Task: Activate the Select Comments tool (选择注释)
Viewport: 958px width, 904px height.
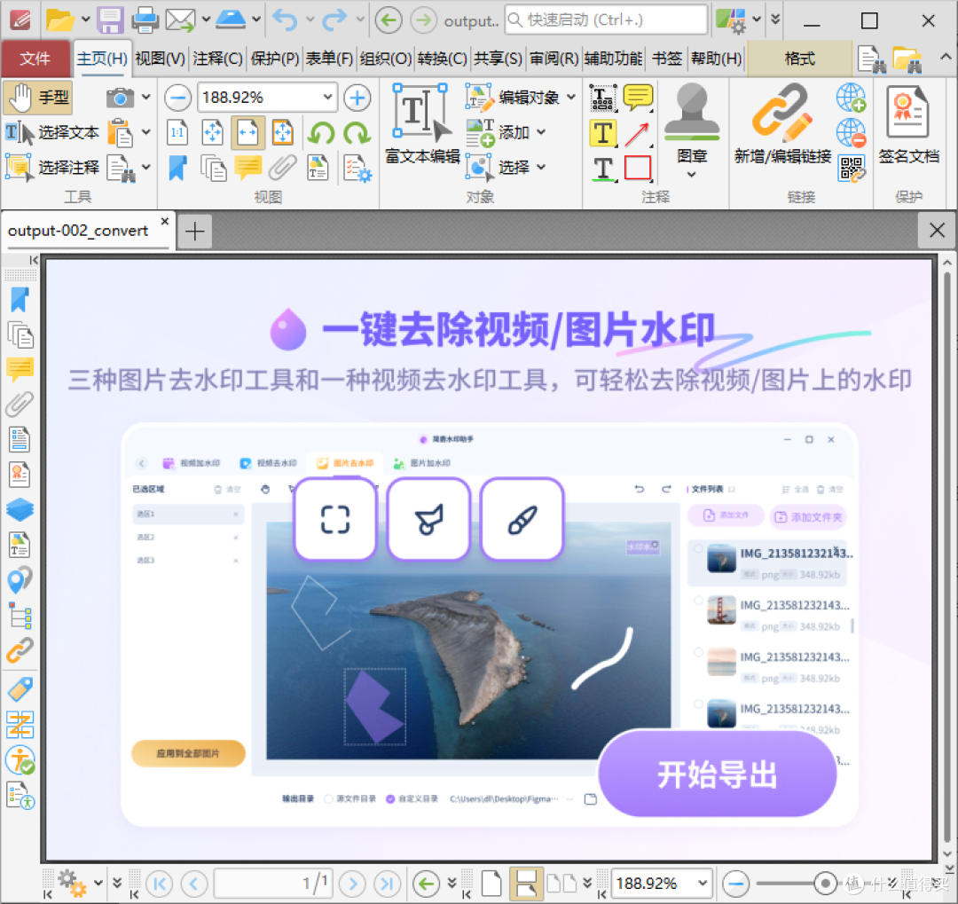Action: [52, 168]
